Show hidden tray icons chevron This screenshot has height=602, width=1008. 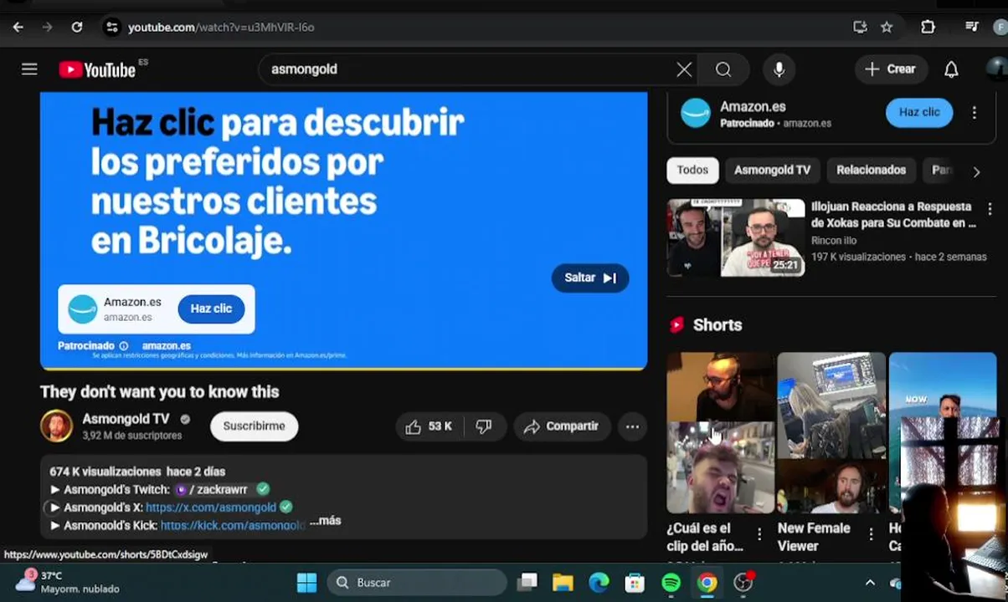click(x=870, y=583)
